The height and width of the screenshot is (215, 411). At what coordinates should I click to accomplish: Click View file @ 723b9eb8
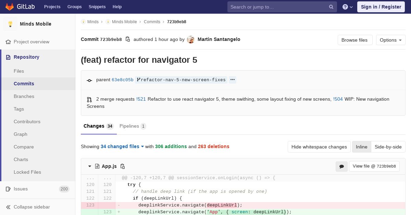374,167
